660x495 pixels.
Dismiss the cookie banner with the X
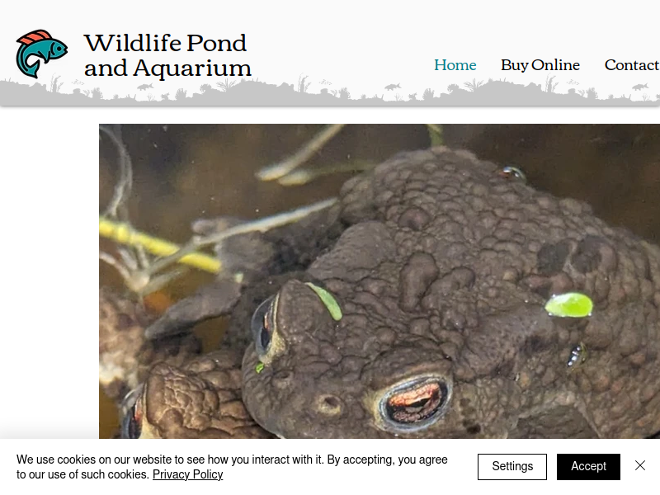click(x=640, y=465)
